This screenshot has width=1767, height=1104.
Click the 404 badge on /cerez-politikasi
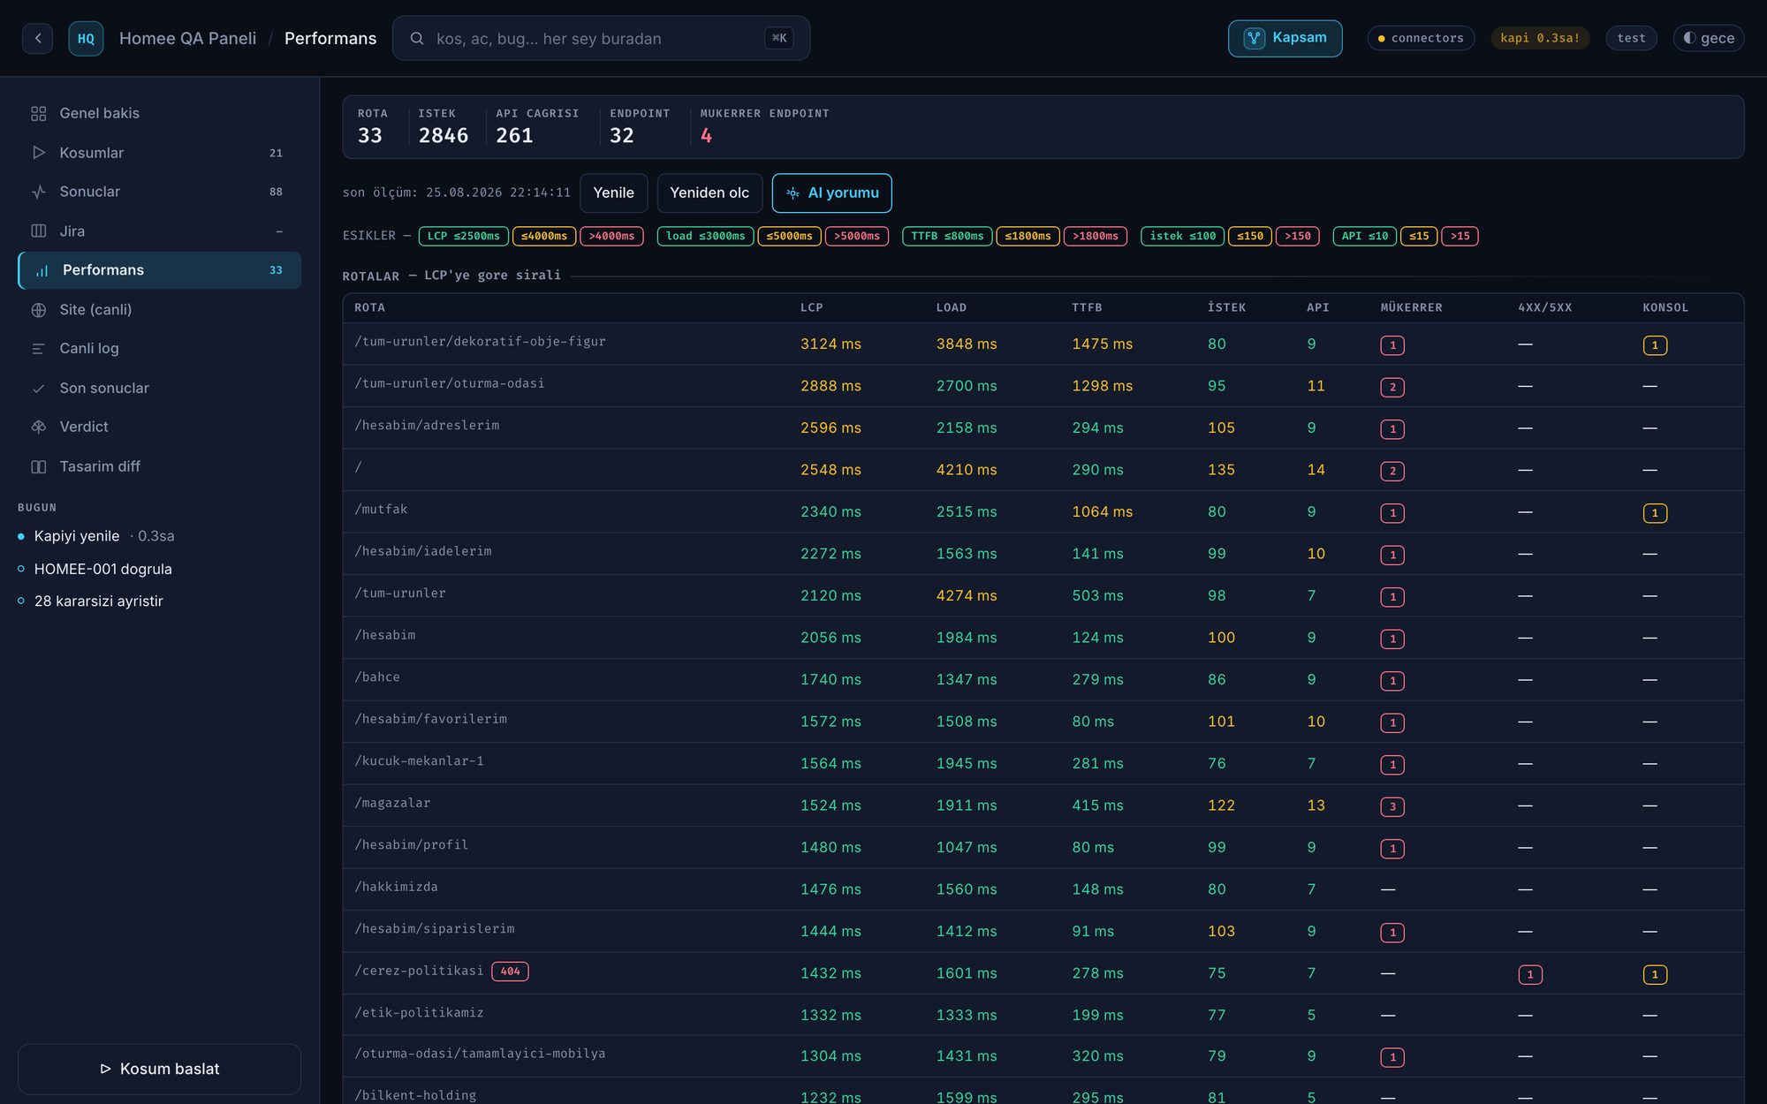click(x=510, y=972)
